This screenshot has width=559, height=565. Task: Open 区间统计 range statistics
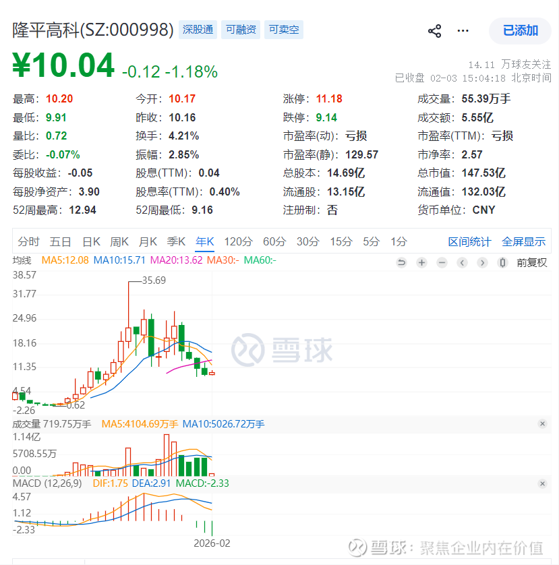469,242
